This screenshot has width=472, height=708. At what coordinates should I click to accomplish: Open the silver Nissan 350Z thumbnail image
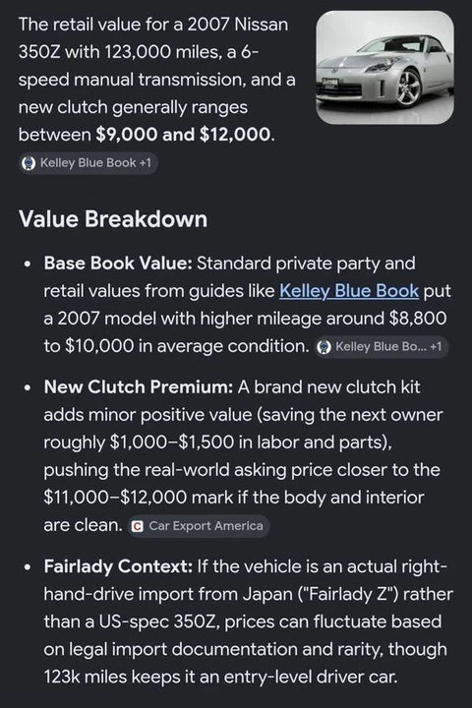(384, 67)
